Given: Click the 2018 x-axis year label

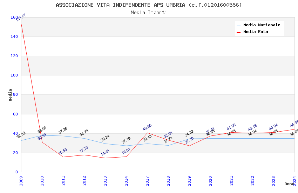Looking at the screenshot, I should [x=168, y=181].
